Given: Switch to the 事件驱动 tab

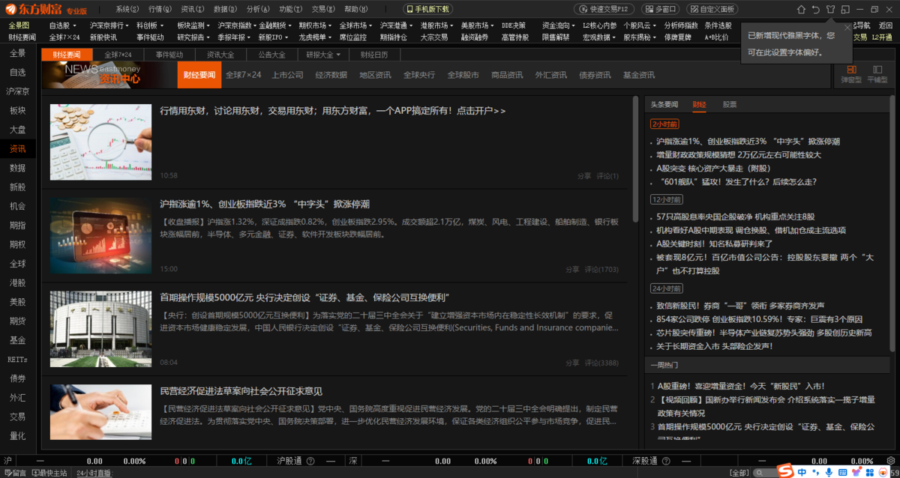Looking at the screenshot, I should point(169,55).
